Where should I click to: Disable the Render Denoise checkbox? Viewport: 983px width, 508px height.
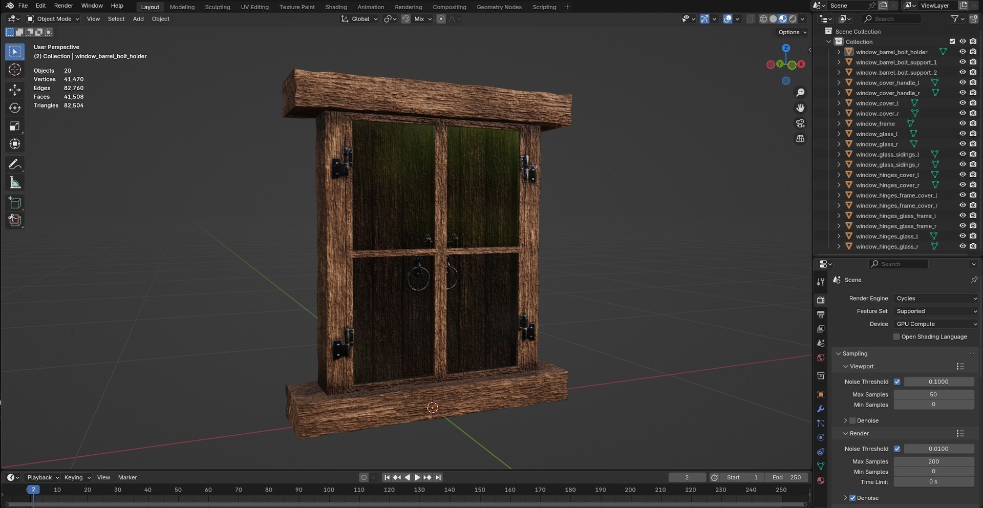(x=852, y=498)
